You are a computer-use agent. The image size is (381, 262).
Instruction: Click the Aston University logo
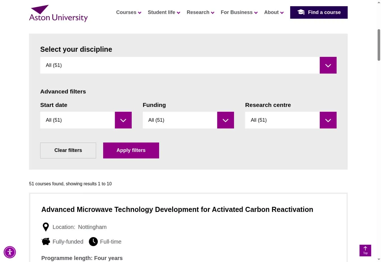pyautogui.click(x=59, y=13)
